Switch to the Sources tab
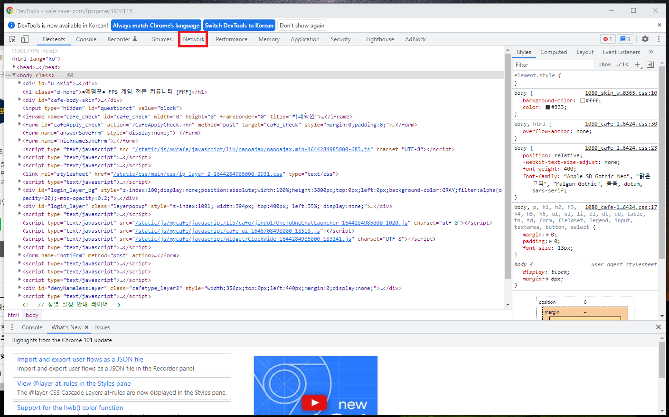669x417 pixels. pyautogui.click(x=162, y=39)
